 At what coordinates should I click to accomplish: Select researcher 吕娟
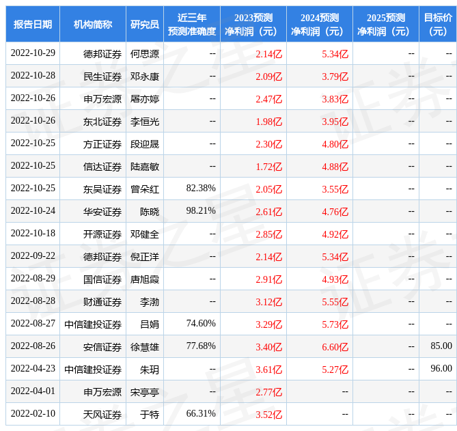[x=150, y=324]
